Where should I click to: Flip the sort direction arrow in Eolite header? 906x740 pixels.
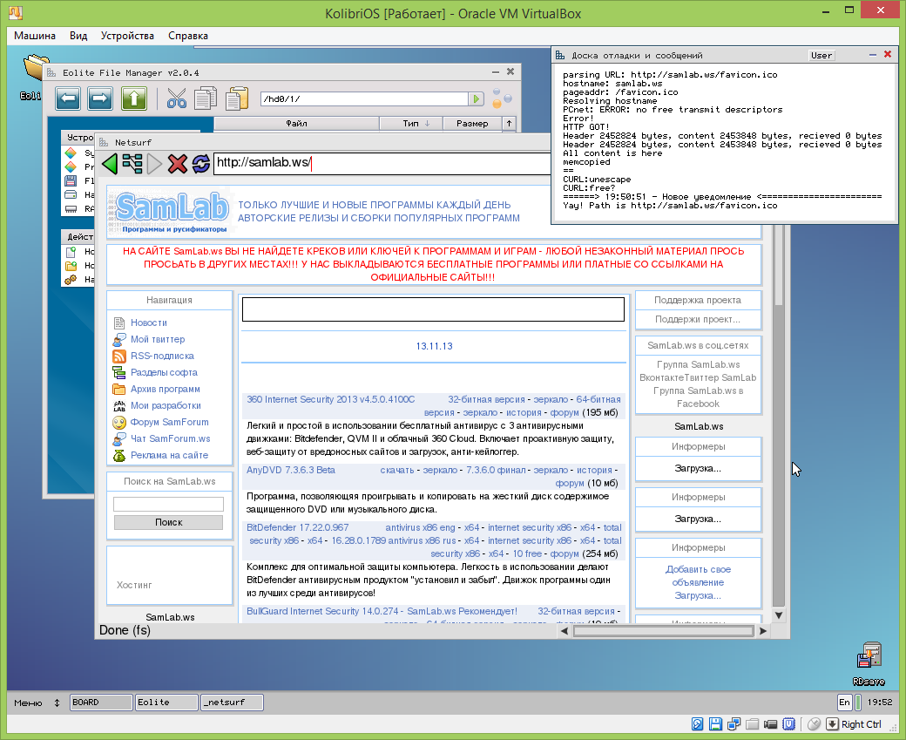tap(508, 123)
